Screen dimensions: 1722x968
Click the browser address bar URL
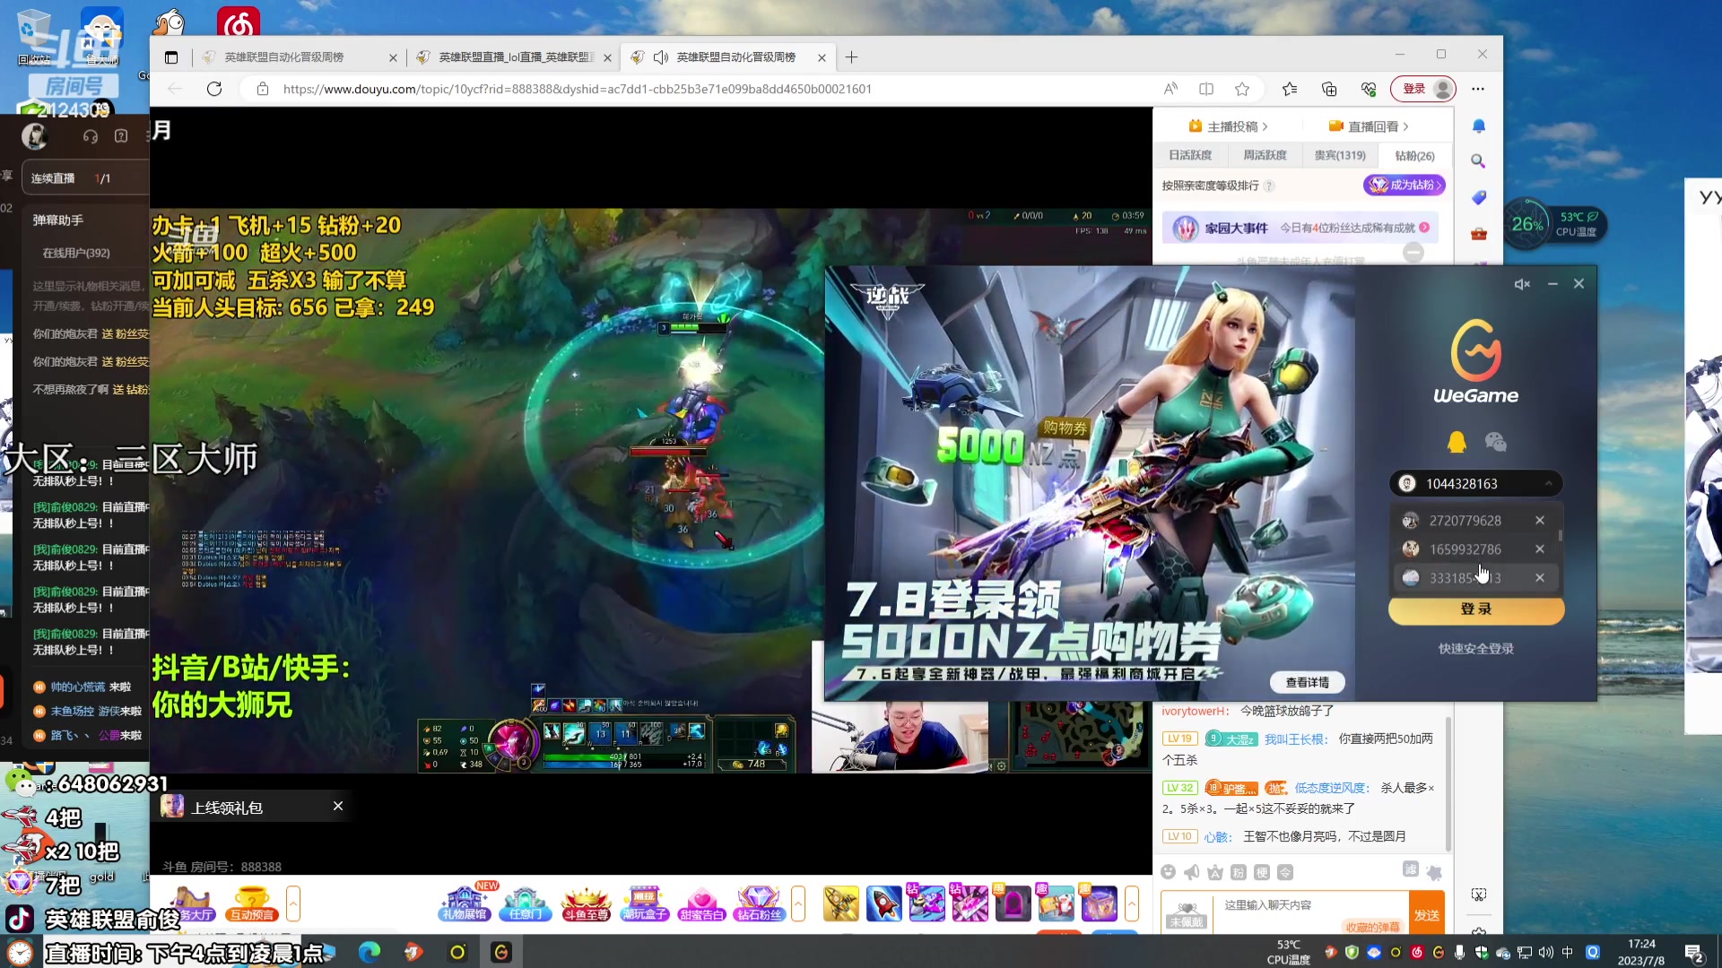(578, 89)
